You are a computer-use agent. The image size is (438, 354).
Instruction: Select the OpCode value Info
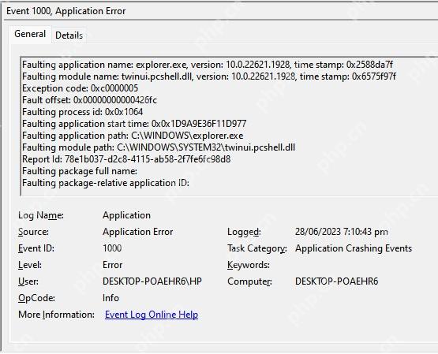(x=110, y=298)
